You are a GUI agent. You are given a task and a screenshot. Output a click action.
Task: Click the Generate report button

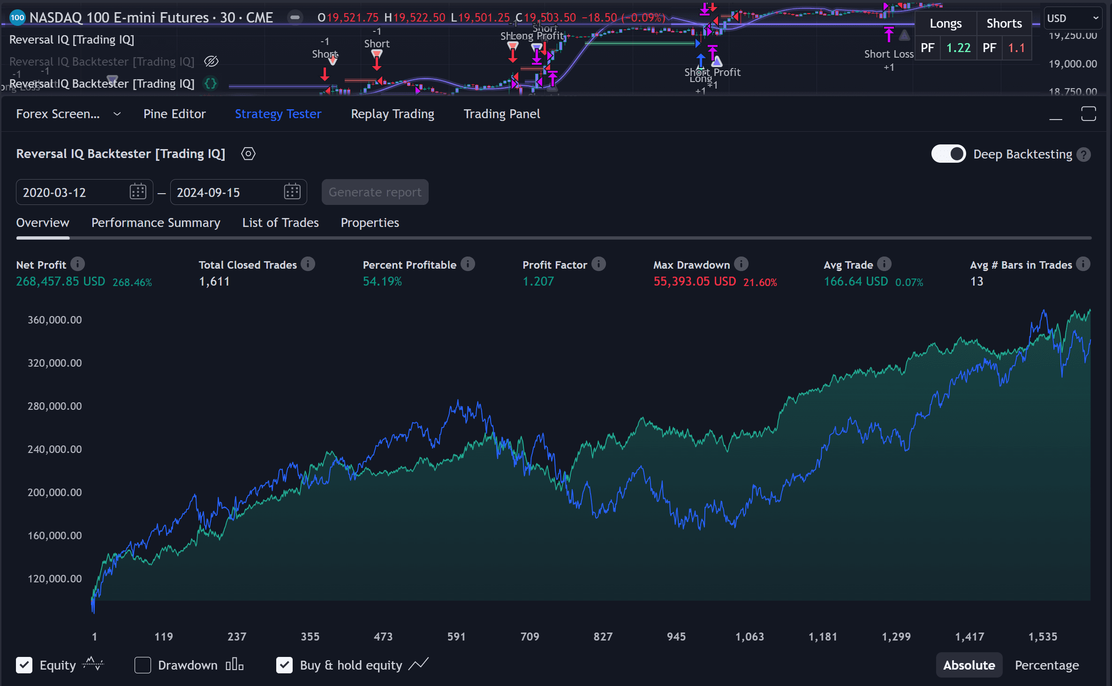point(375,192)
